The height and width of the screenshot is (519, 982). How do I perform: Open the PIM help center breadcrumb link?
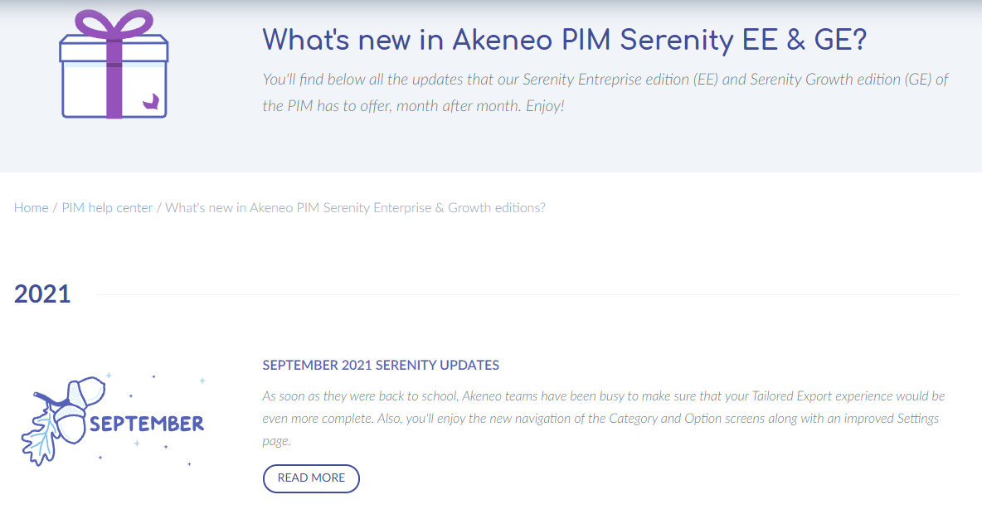coord(107,208)
